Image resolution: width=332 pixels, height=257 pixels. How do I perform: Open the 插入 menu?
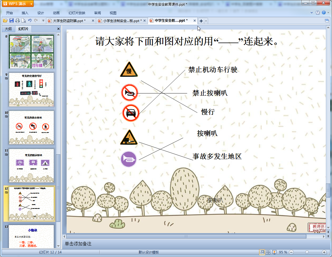click(x=25, y=13)
